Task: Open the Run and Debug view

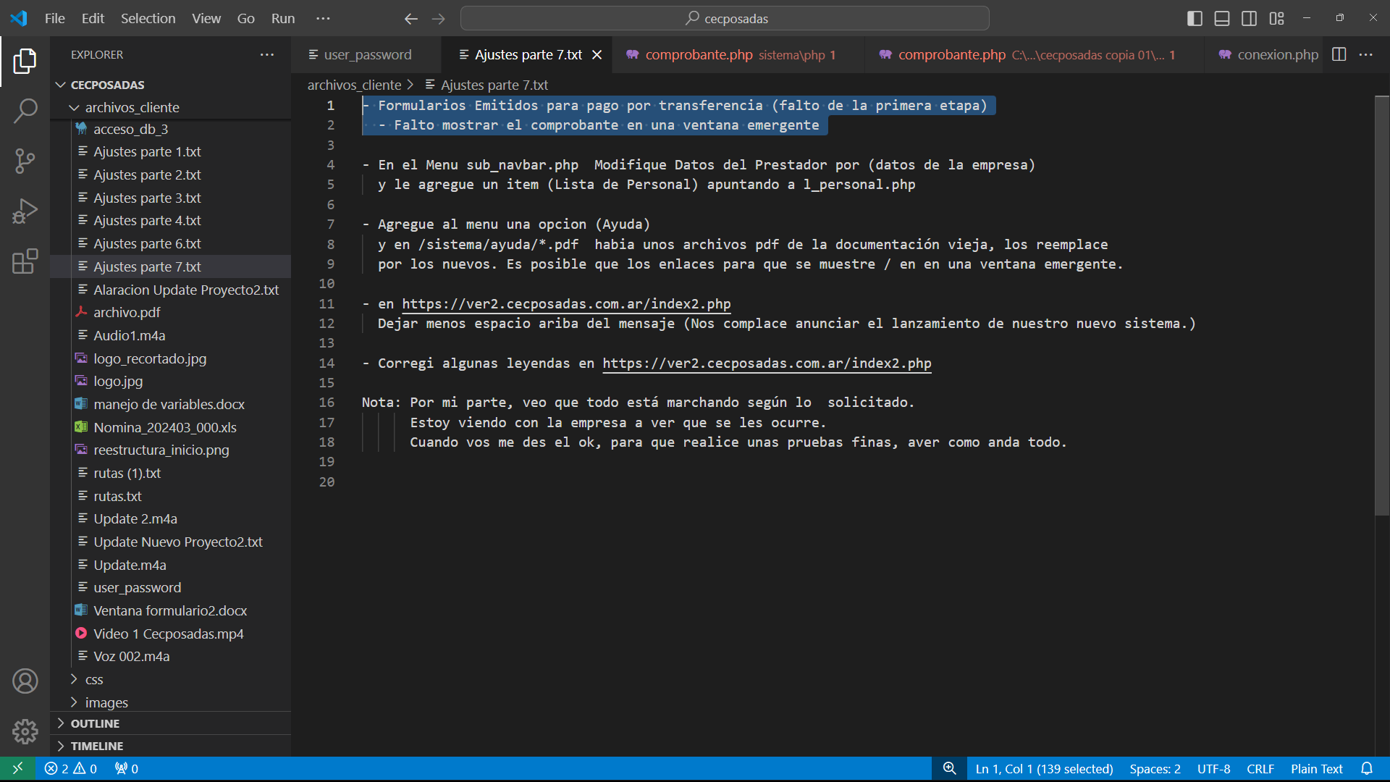Action: (x=25, y=211)
